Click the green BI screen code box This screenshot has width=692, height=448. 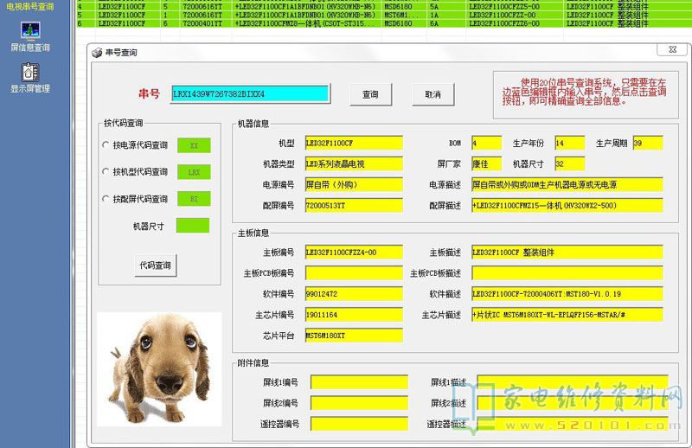(193, 199)
